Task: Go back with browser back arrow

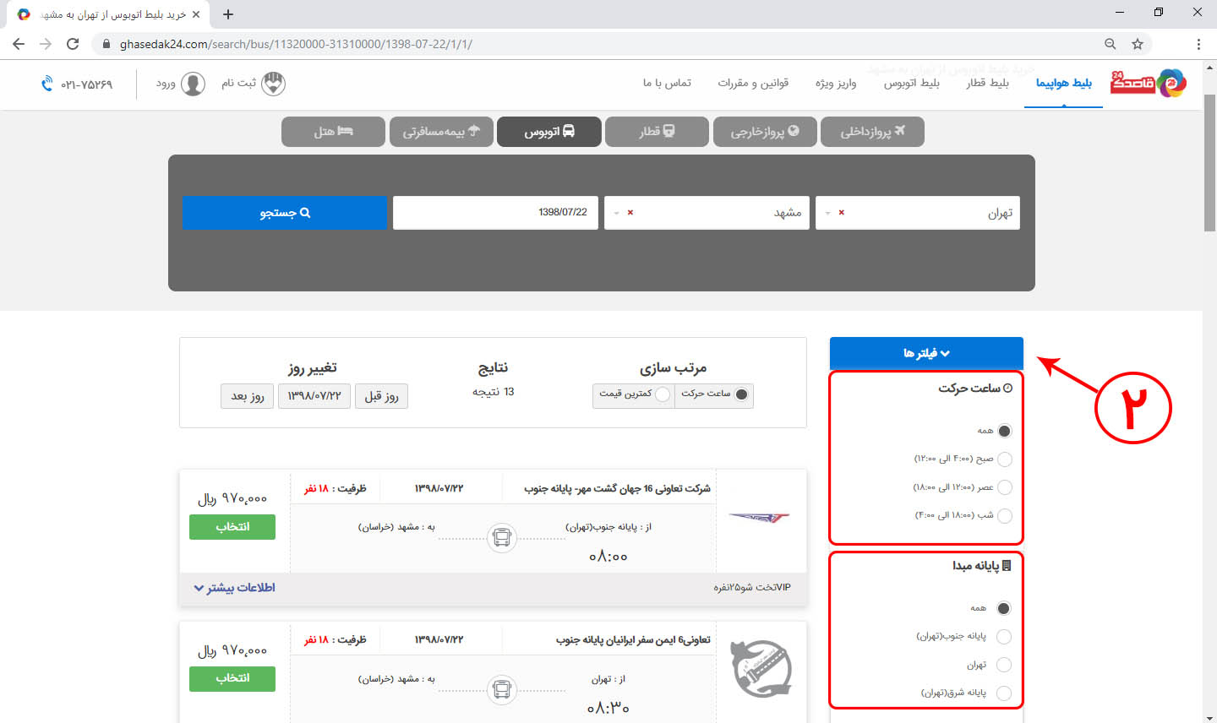Action: pos(19,44)
